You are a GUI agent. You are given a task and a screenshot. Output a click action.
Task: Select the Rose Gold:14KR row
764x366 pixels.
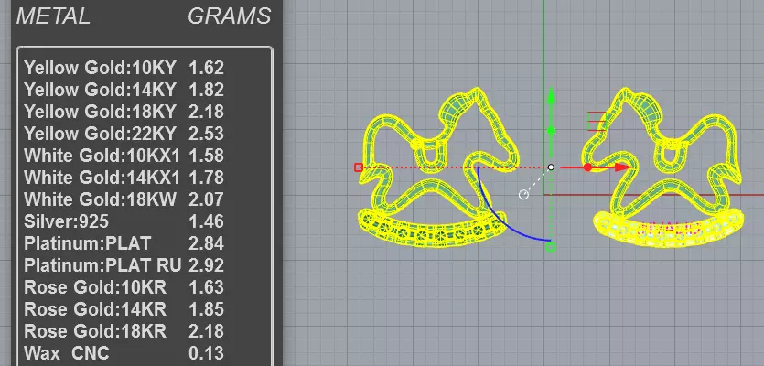point(124,309)
